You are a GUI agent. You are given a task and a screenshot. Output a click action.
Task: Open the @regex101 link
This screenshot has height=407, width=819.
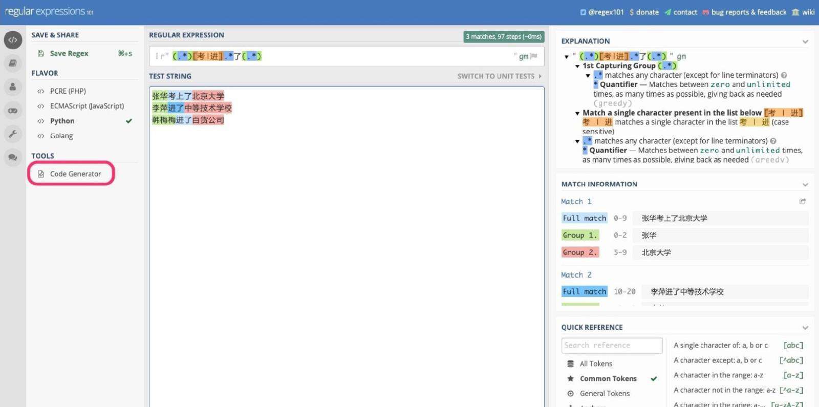606,12
